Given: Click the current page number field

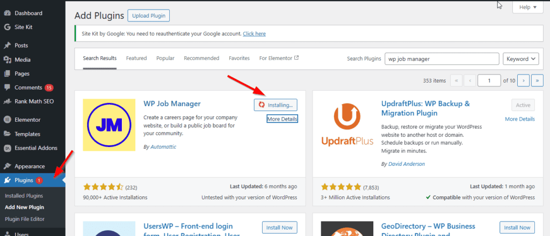Looking at the screenshot, I should point(489,80).
